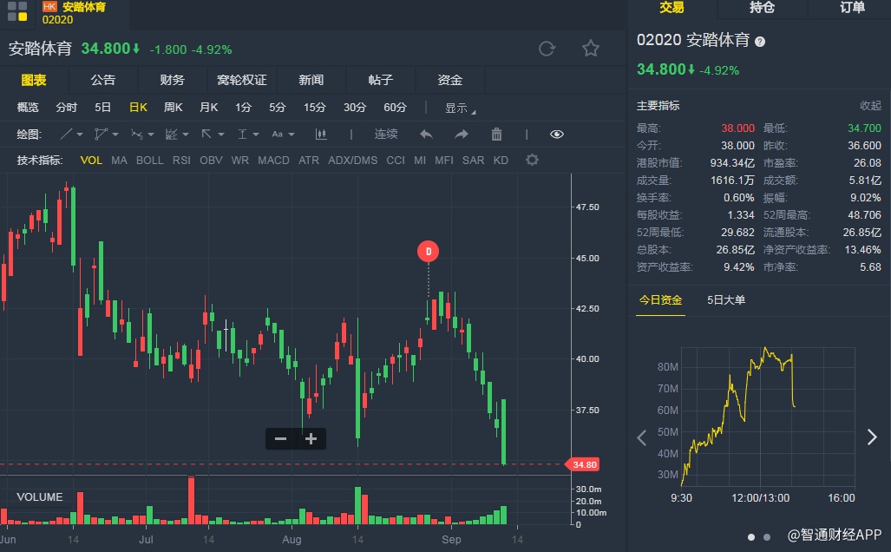Enable the RSI indicator
Viewport: 891px width, 552px height.
coord(181,161)
